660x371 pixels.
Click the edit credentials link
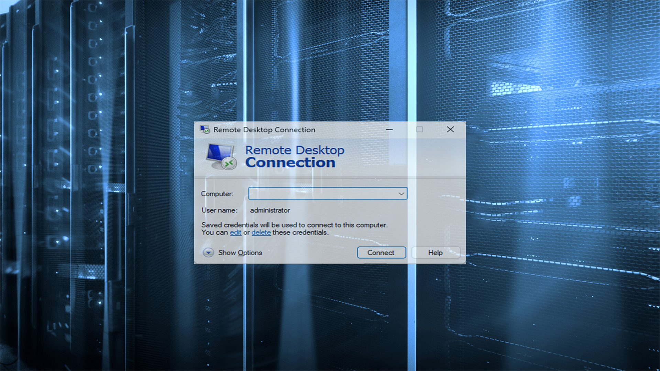coord(235,233)
